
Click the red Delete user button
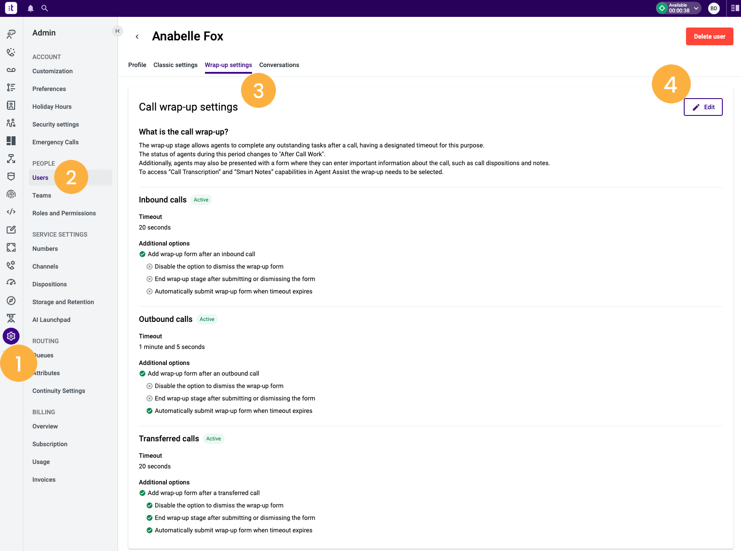pyautogui.click(x=709, y=36)
